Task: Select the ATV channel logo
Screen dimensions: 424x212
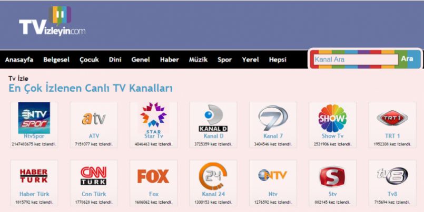Action: click(94, 119)
